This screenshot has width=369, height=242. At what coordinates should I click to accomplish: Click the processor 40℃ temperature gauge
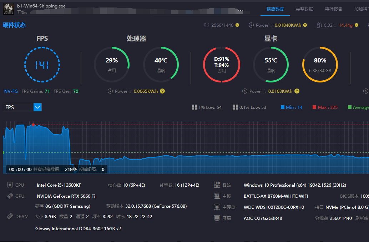(161, 65)
